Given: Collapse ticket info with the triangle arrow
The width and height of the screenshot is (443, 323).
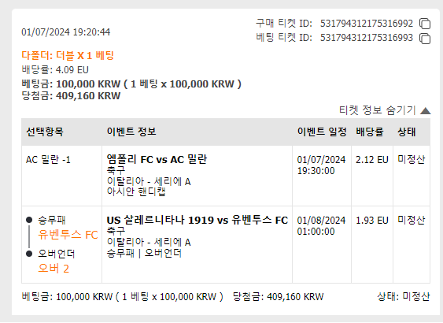Looking at the screenshot, I should pyautogui.click(x=425, y=111).
